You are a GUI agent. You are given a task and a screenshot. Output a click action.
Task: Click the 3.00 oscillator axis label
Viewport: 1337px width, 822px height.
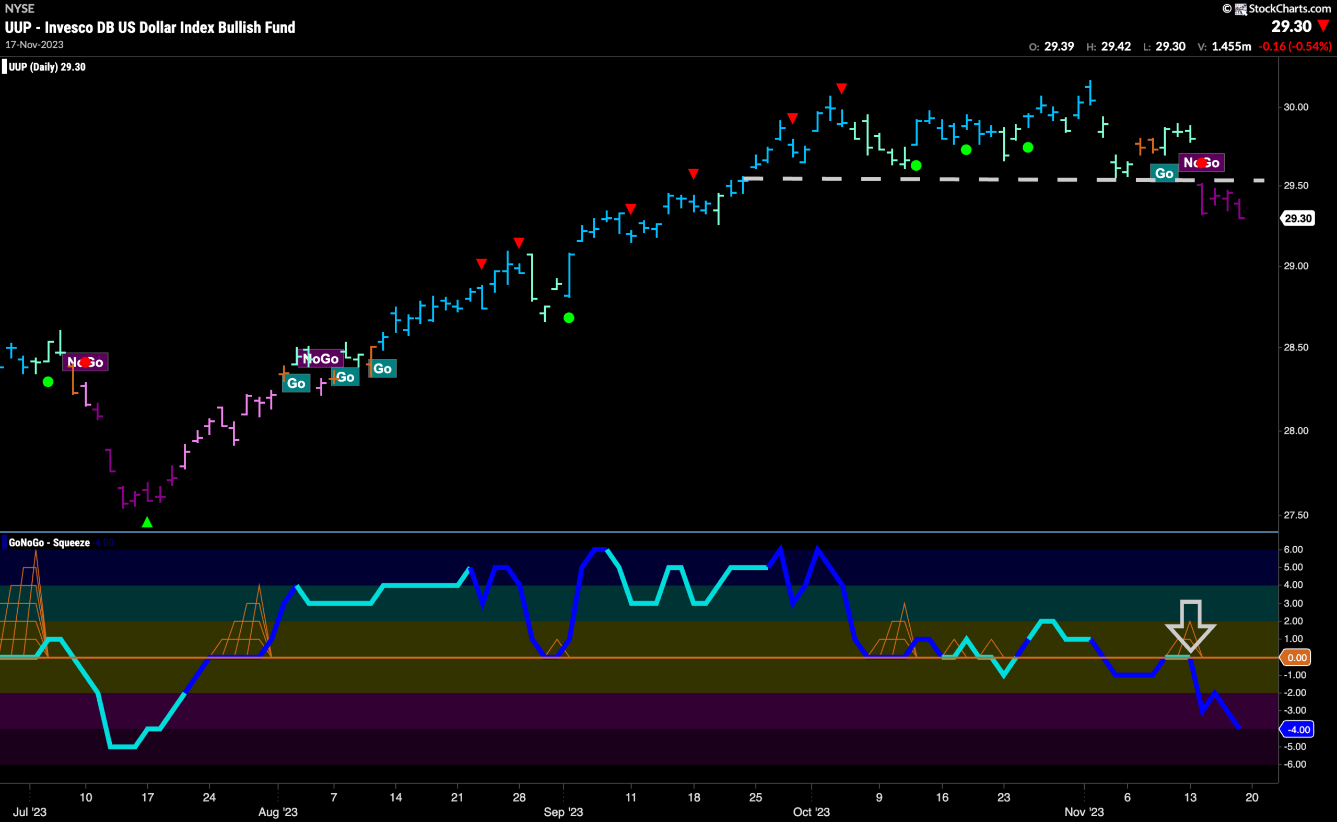[x=1294, y=604]
